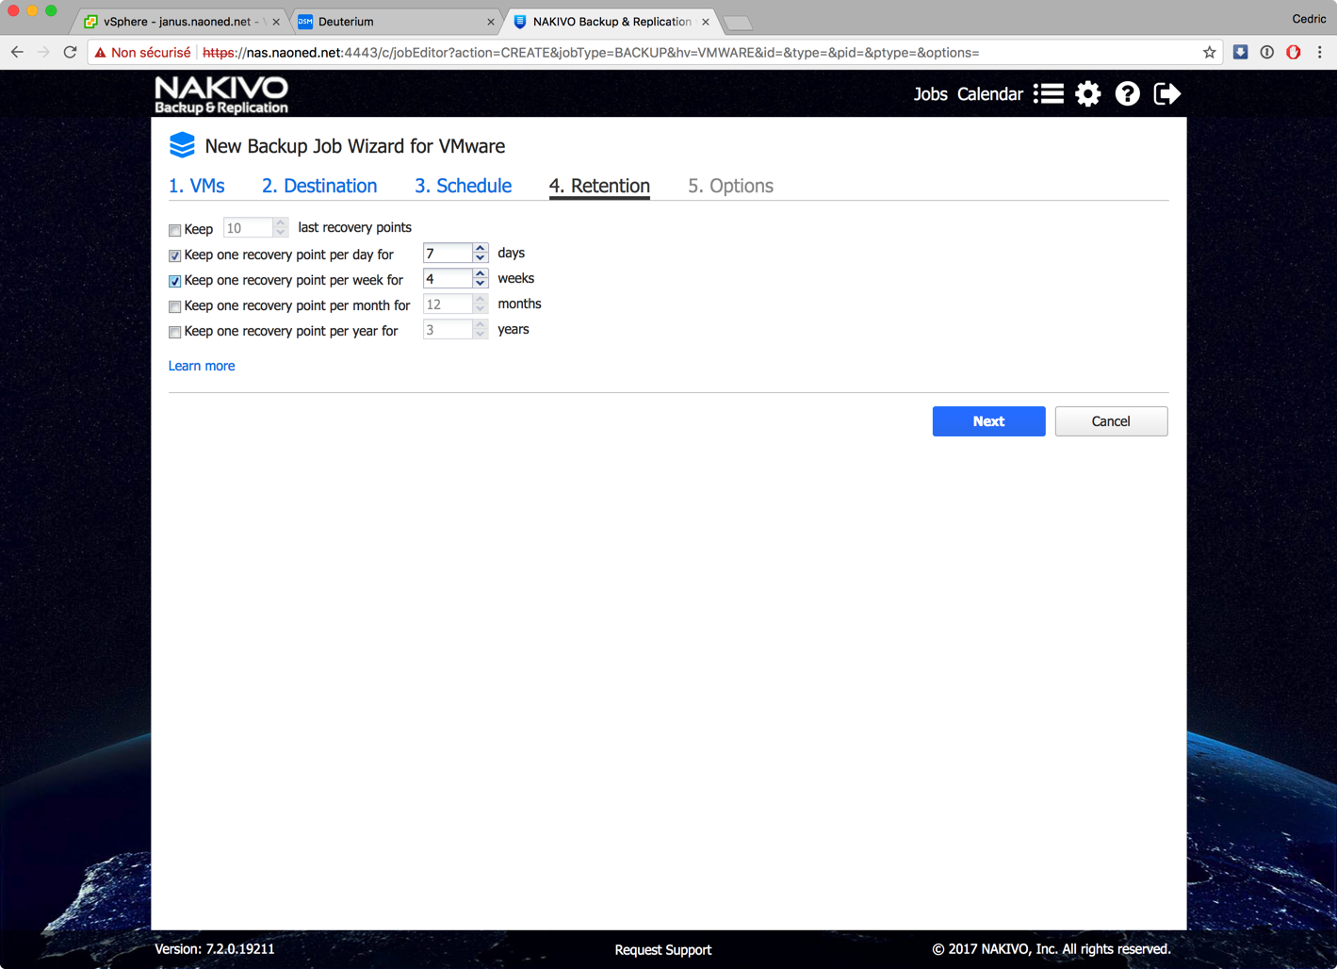Increase the days value with up arrow

pyautogui.click(x=481, y=248)
